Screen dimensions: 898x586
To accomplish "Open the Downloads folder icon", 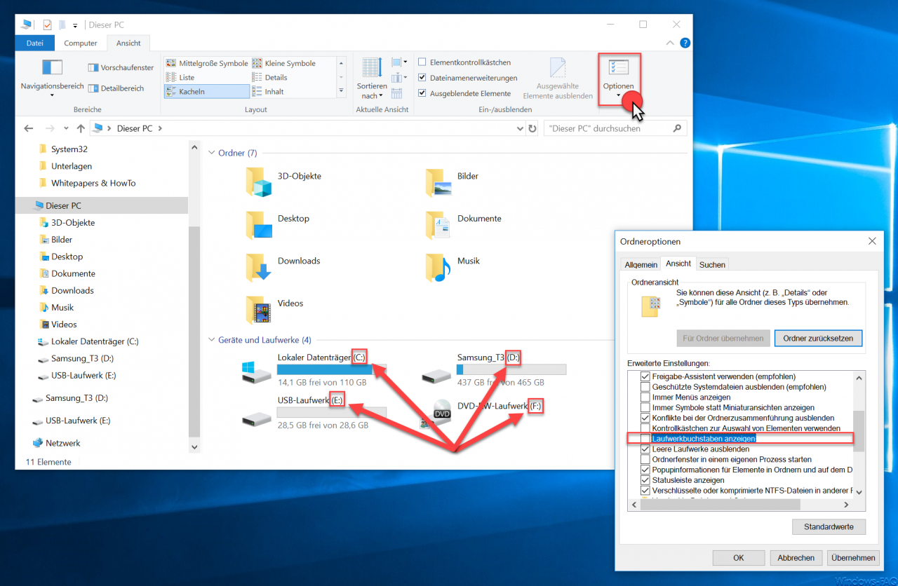I will (258, 267).
